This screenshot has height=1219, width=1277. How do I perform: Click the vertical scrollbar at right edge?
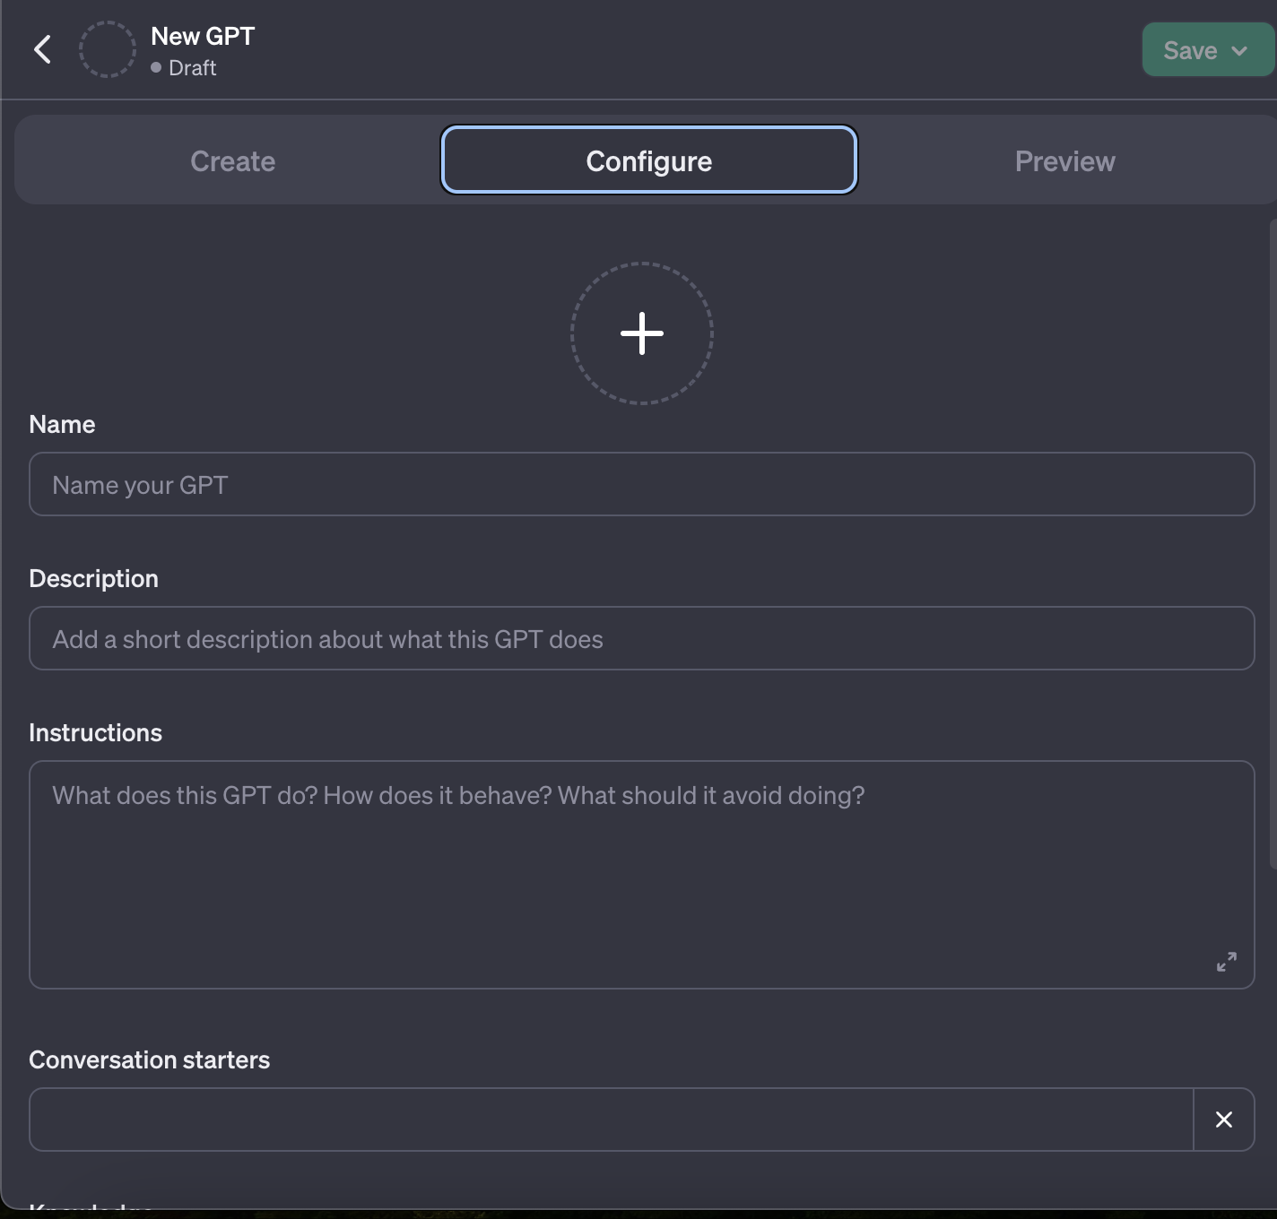pos(1273,544)
